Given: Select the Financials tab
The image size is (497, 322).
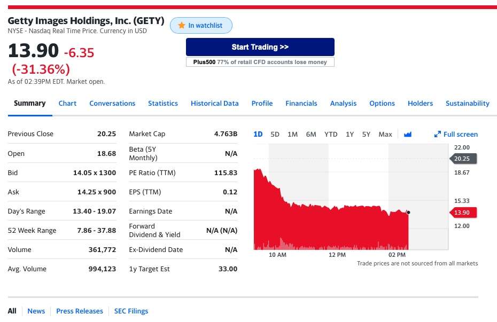Looking at the screenshot, I should coord(301,104).
